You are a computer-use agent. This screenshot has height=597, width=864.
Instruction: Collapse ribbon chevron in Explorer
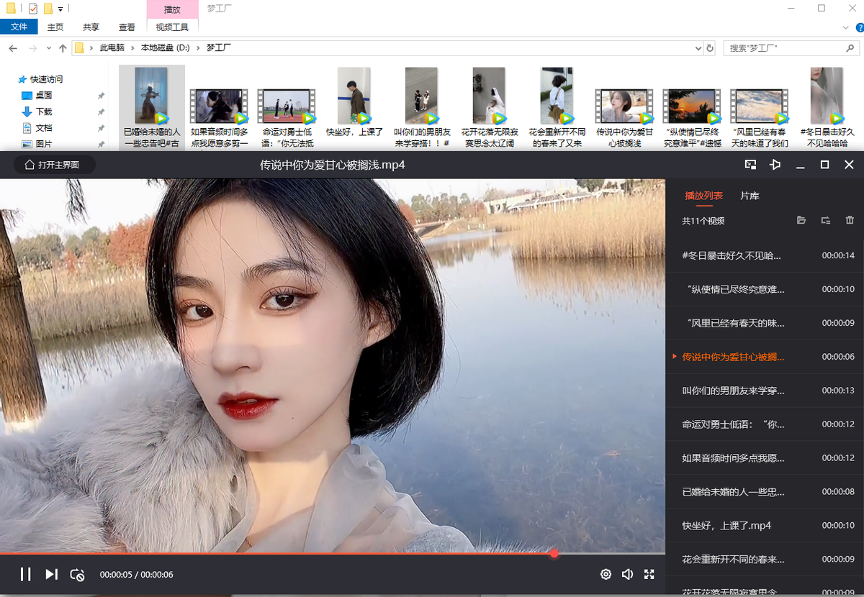[x=847, y=27]
